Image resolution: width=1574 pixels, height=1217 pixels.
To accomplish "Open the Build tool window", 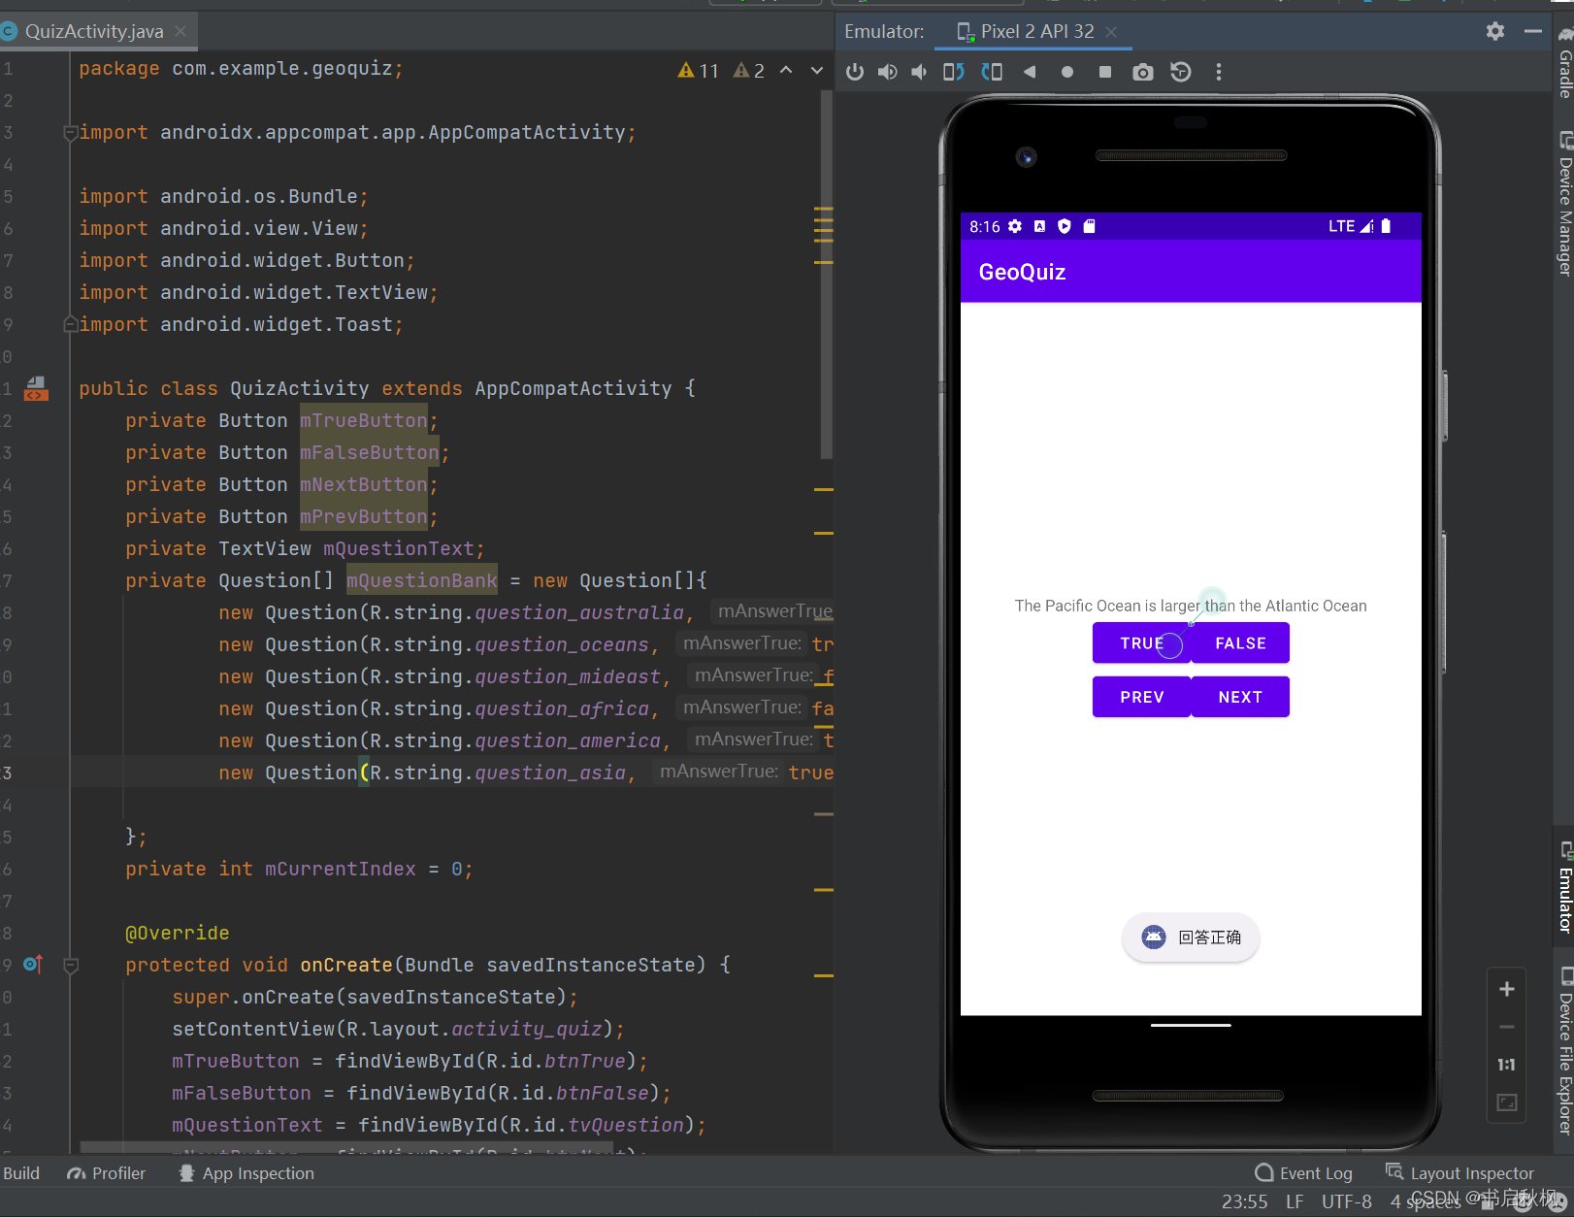I will [x=21, y=1173].
